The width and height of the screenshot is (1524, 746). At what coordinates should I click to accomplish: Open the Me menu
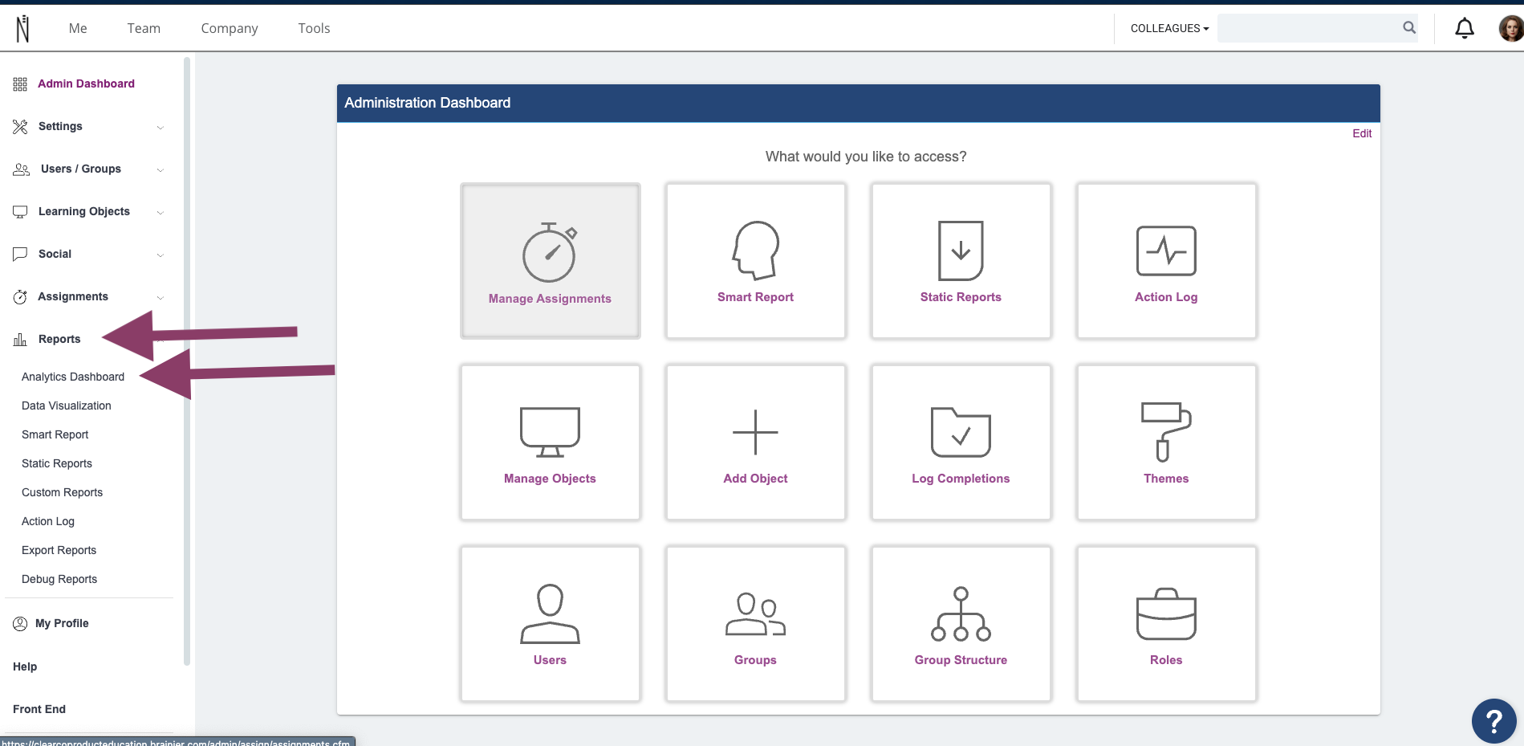(x=78, y=28)
